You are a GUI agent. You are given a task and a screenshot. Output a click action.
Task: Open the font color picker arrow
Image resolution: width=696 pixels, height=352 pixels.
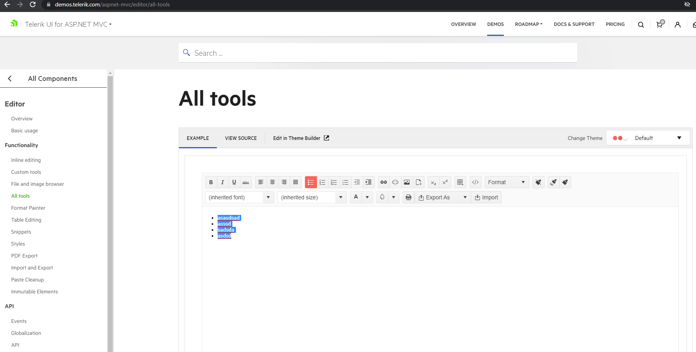pos(367,197)
